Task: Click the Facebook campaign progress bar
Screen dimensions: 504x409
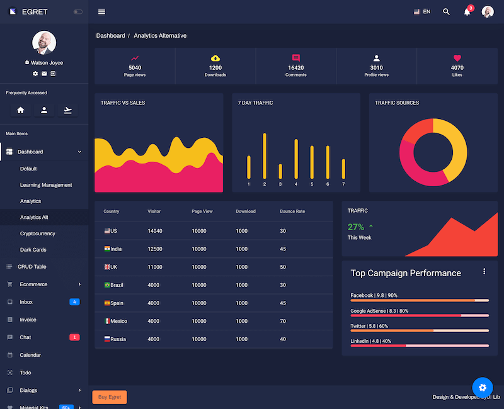Action: pos(420,301)
